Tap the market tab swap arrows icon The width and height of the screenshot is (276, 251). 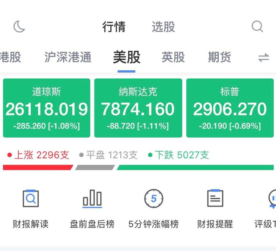click(x=264, y=57)
